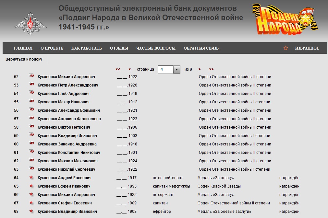Open ЧАСТЫЕ ВОПРОСЫ menu item
Screen dimensions: 328x218
pyautogui.click(x=156, y=48)
